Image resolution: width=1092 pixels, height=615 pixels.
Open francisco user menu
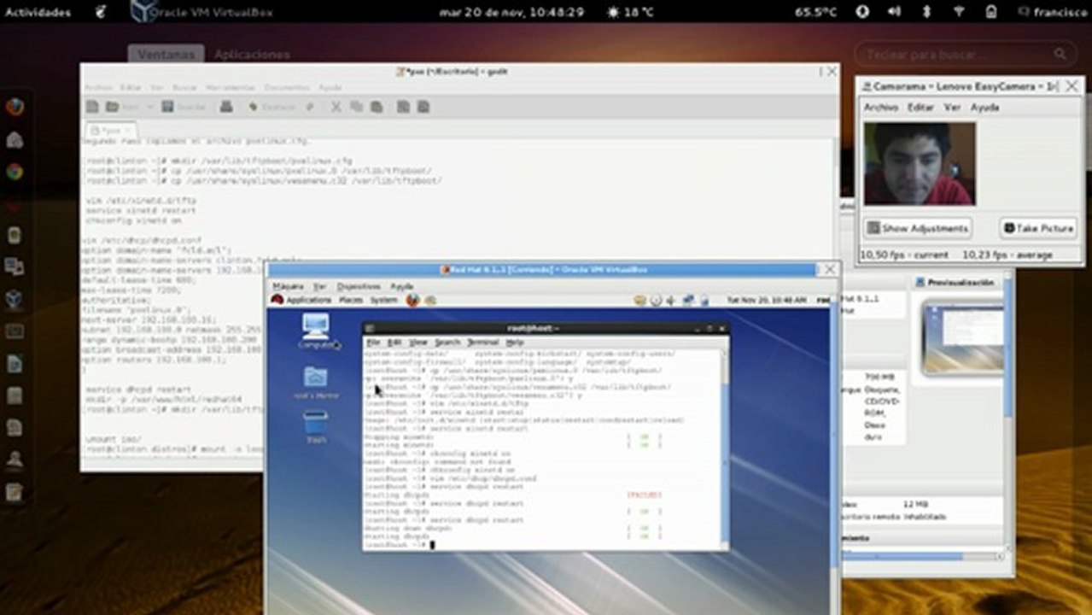coord(1053,12)
